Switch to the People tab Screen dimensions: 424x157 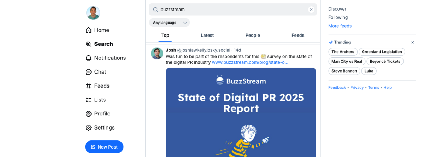tap(253, 35)
